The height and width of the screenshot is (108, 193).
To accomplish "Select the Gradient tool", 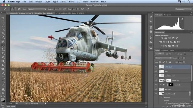I will click(3, 61).
